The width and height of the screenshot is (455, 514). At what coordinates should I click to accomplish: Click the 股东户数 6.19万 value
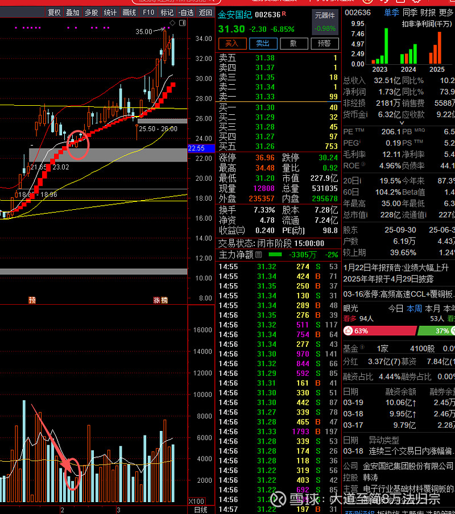[404, 241]
